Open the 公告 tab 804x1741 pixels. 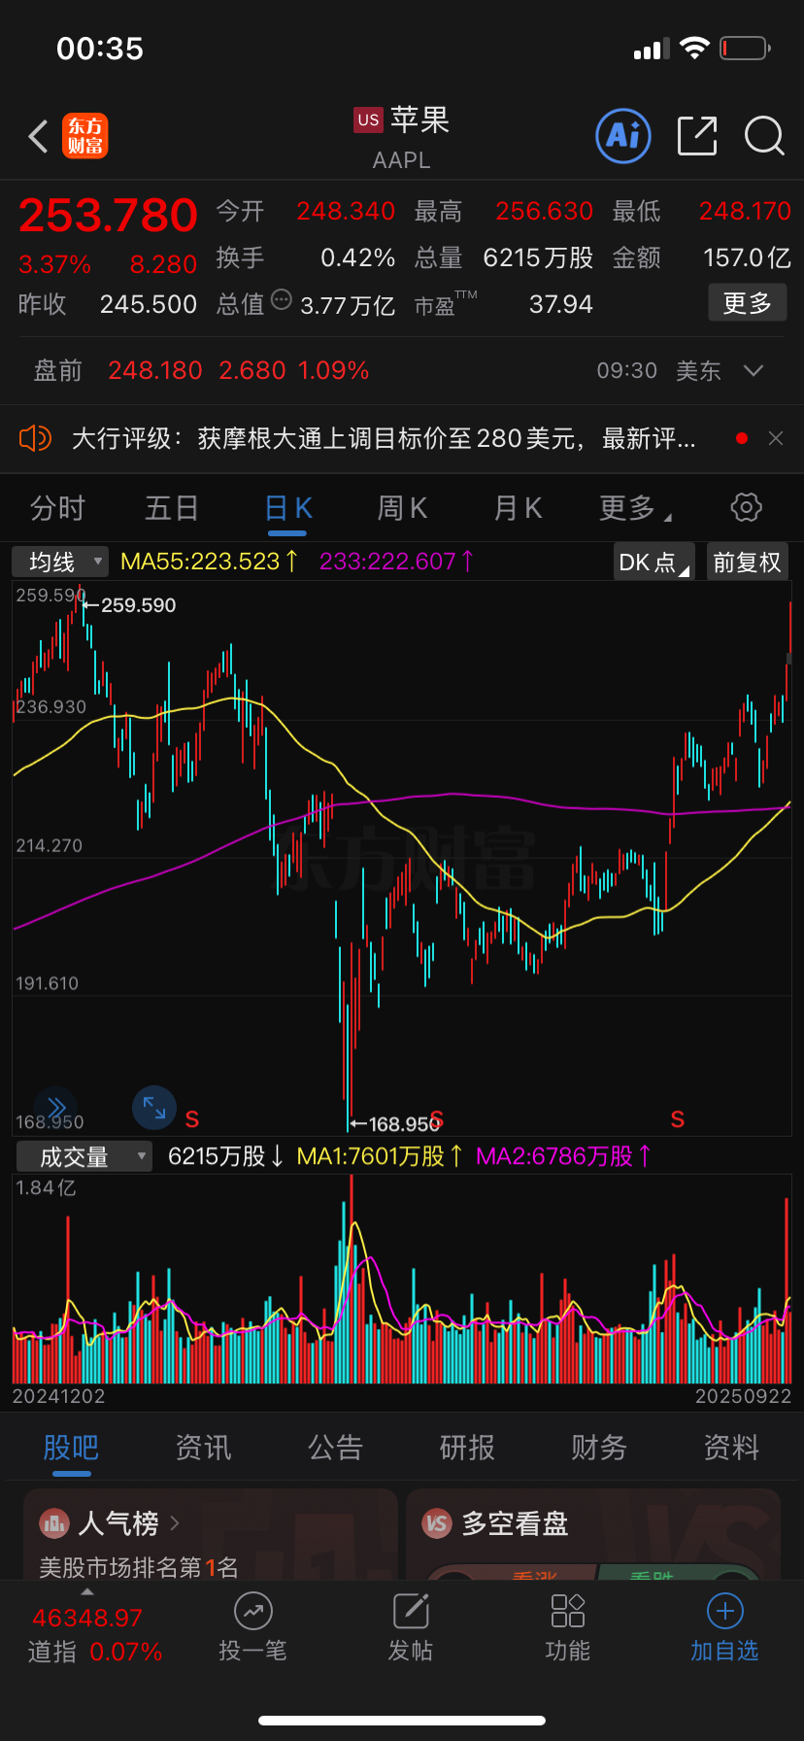[335, 1448]
